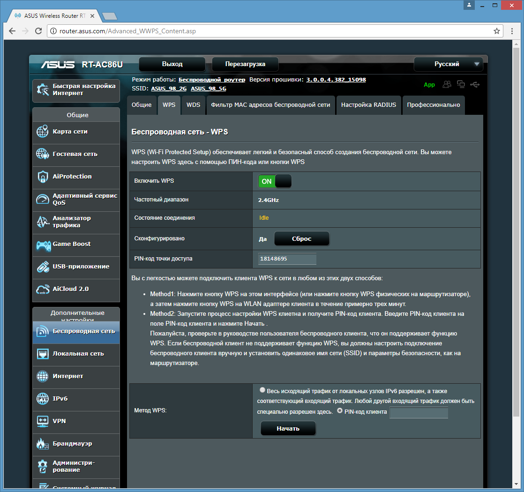The image size is (524, 492).
Task: Click the Adaptive QoS gauge icon
Action: pyautogui.click(x=43, y=199)
